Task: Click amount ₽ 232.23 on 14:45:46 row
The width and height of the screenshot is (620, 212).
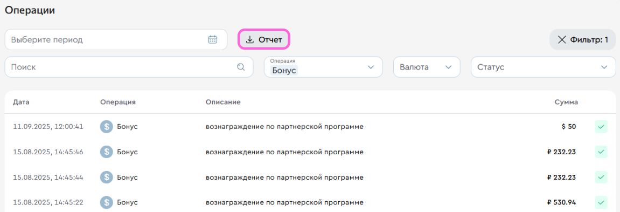Action: (x=561, y=152)
